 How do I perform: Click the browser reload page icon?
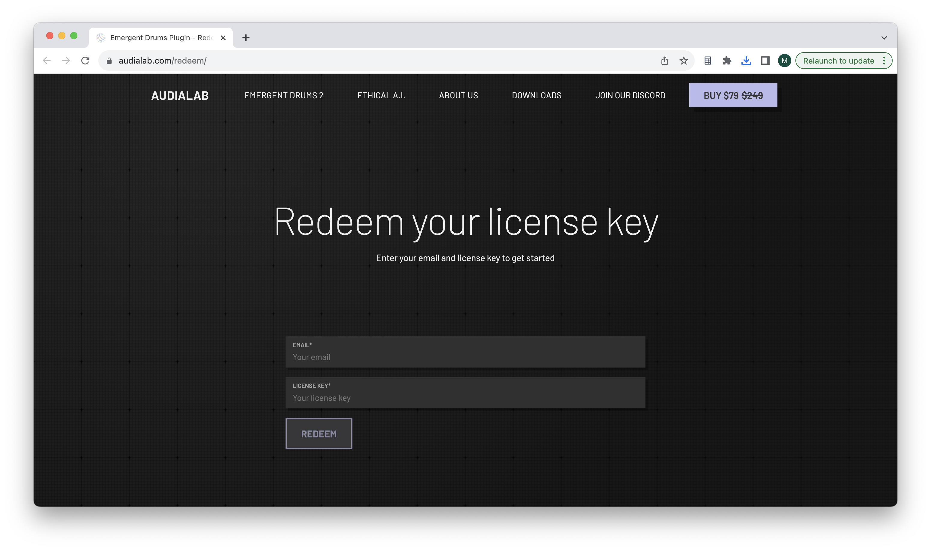pyautogui.click(x=85, y=61)
